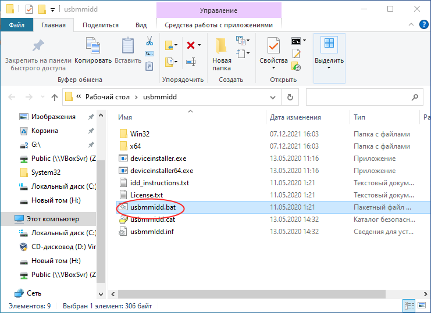The image size is (431, 313).
Task: Sort by the Имя column header
Action: point(125,117)
